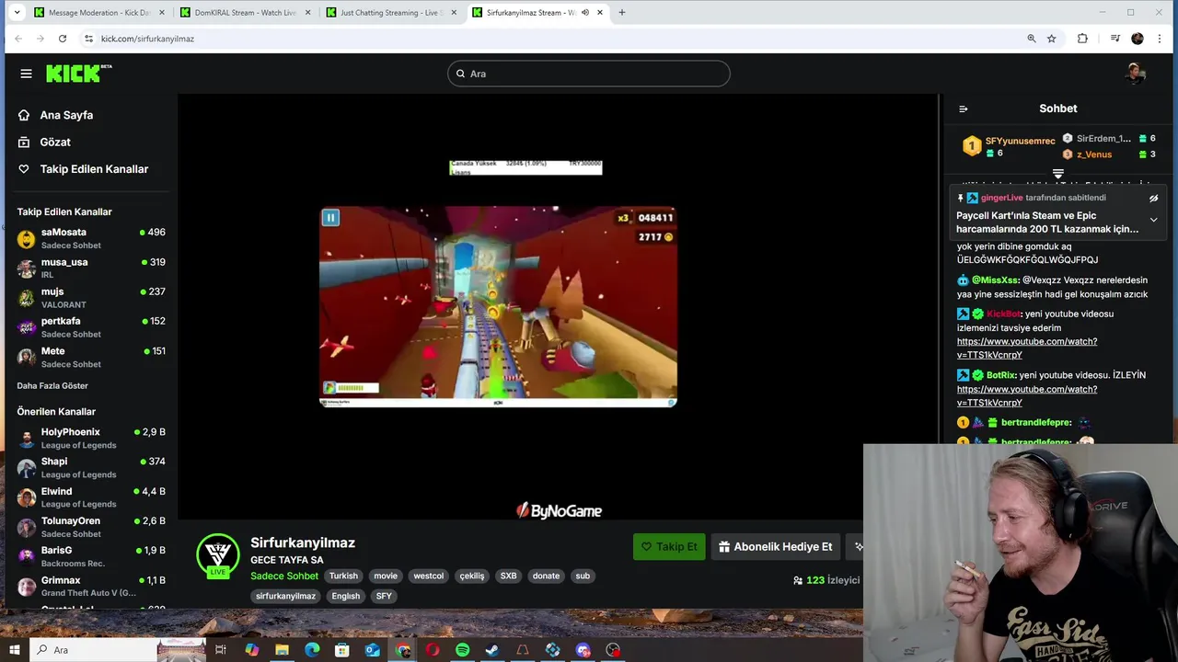
Task: Open musa_usa followed channel
Action: pos(90,268)
